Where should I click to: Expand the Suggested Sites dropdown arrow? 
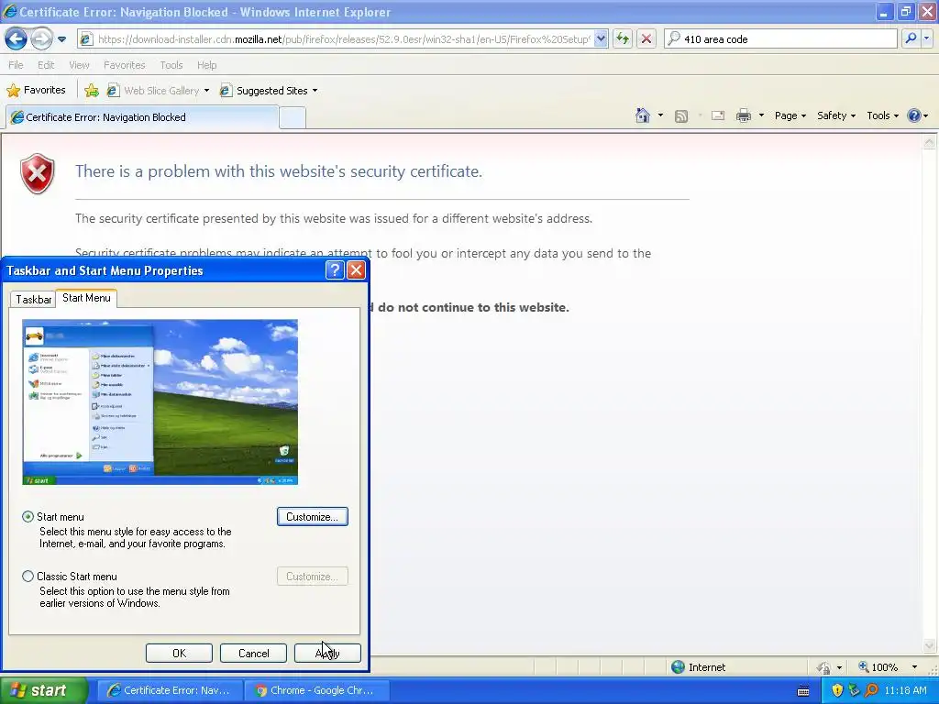(x=315, y=91)
